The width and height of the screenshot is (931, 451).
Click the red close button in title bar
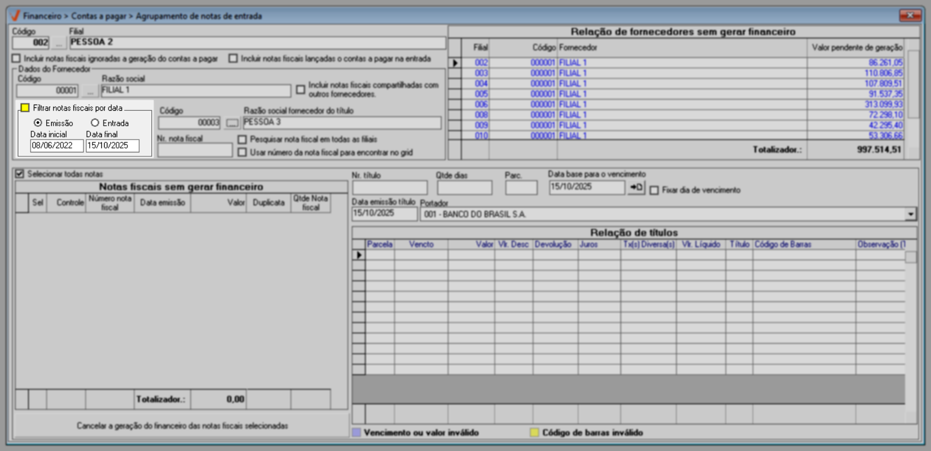pyautogui.click(x=910, y=16)
